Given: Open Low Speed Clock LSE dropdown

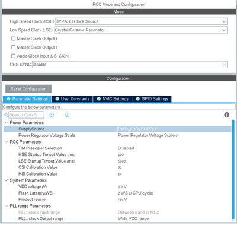Looking at the screenshot, I should click(140, 30).
